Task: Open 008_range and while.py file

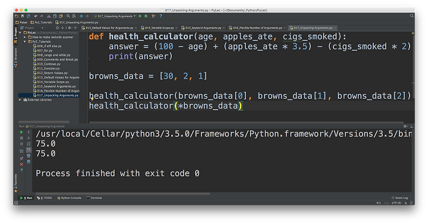Action: (x=52, y=55)
